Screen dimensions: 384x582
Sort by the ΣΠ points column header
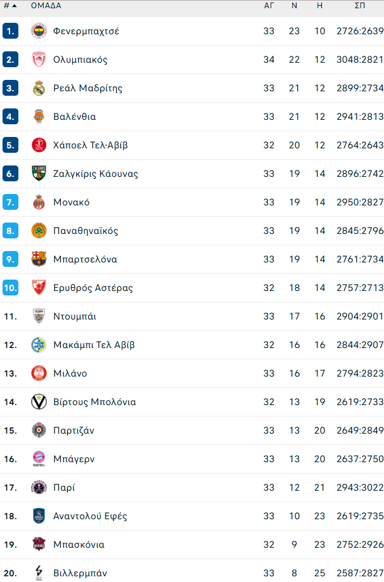click(359, 6)
